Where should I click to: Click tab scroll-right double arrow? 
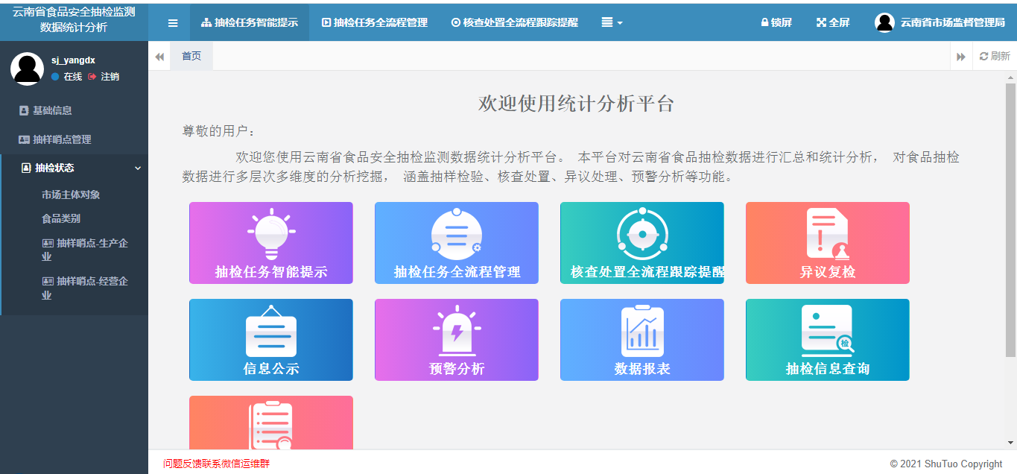point(961,57)
